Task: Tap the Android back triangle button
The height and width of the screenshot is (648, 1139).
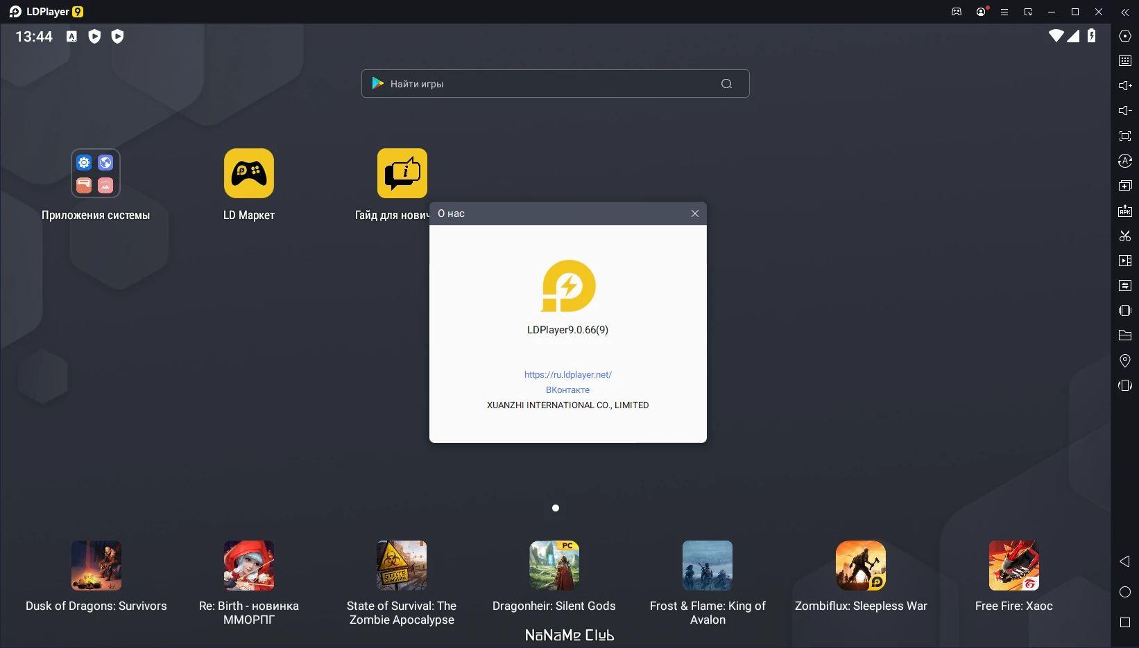Action: [x=1125, y=561]
